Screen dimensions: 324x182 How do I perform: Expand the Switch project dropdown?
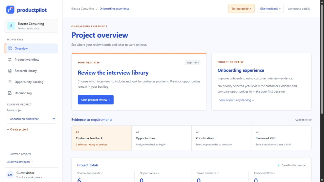pos(31,119)
